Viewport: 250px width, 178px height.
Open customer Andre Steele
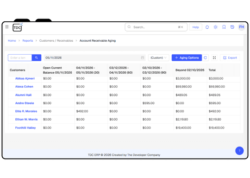point(25,103)
